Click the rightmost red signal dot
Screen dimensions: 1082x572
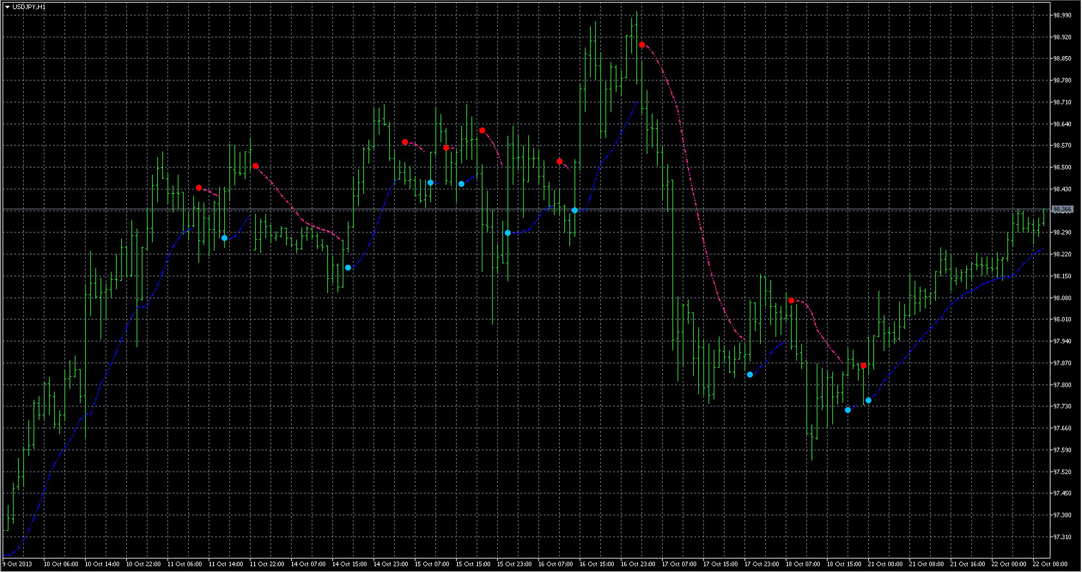click(863, 366)
